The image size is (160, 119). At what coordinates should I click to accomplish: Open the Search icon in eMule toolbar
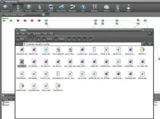[x=50, y=8]
